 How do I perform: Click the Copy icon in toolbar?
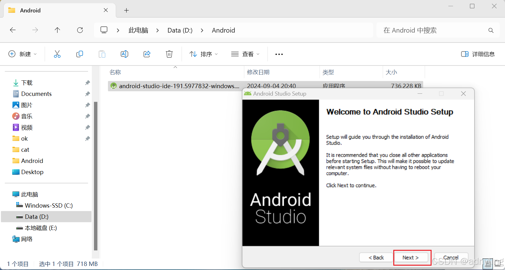[x=80, y=54]
